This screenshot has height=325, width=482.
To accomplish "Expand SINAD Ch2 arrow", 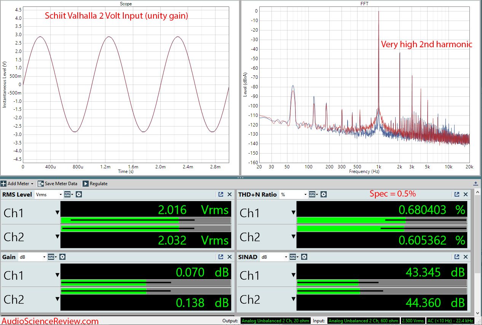I will click(294, 299).
